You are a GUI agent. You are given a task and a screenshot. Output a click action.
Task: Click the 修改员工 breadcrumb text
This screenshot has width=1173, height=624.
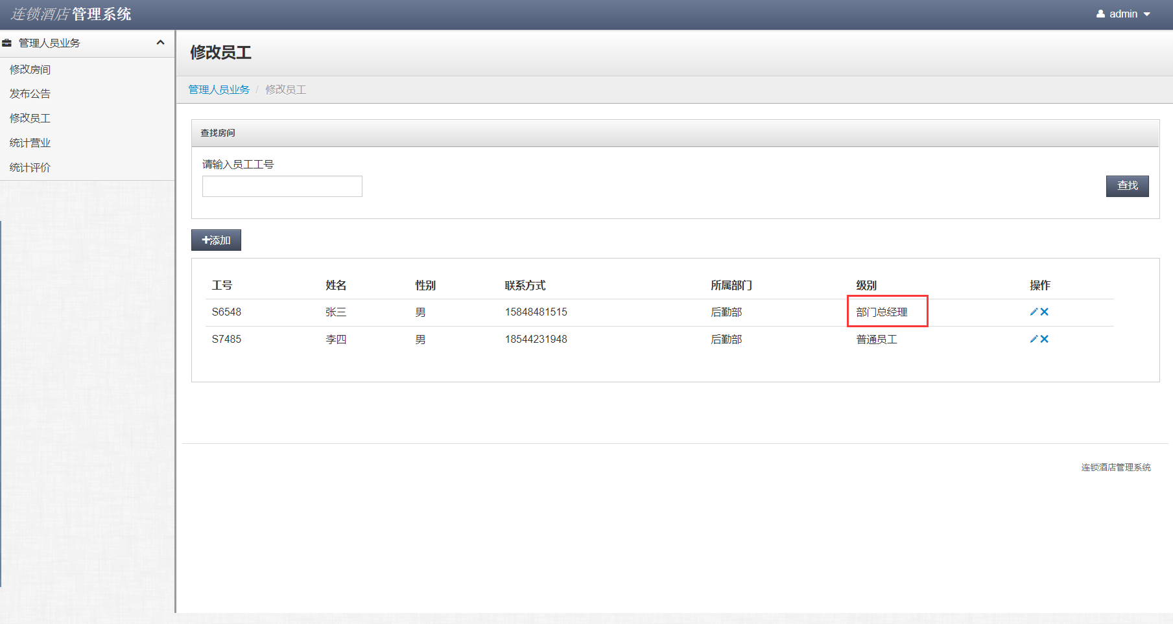286,89
